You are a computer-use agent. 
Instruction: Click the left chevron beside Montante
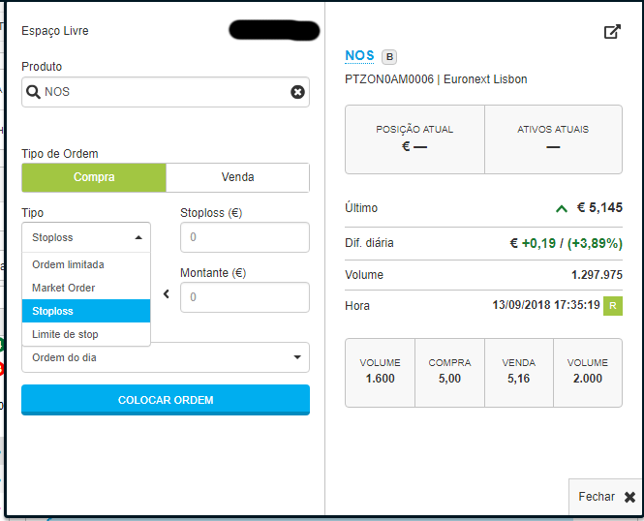pos(167,294)
